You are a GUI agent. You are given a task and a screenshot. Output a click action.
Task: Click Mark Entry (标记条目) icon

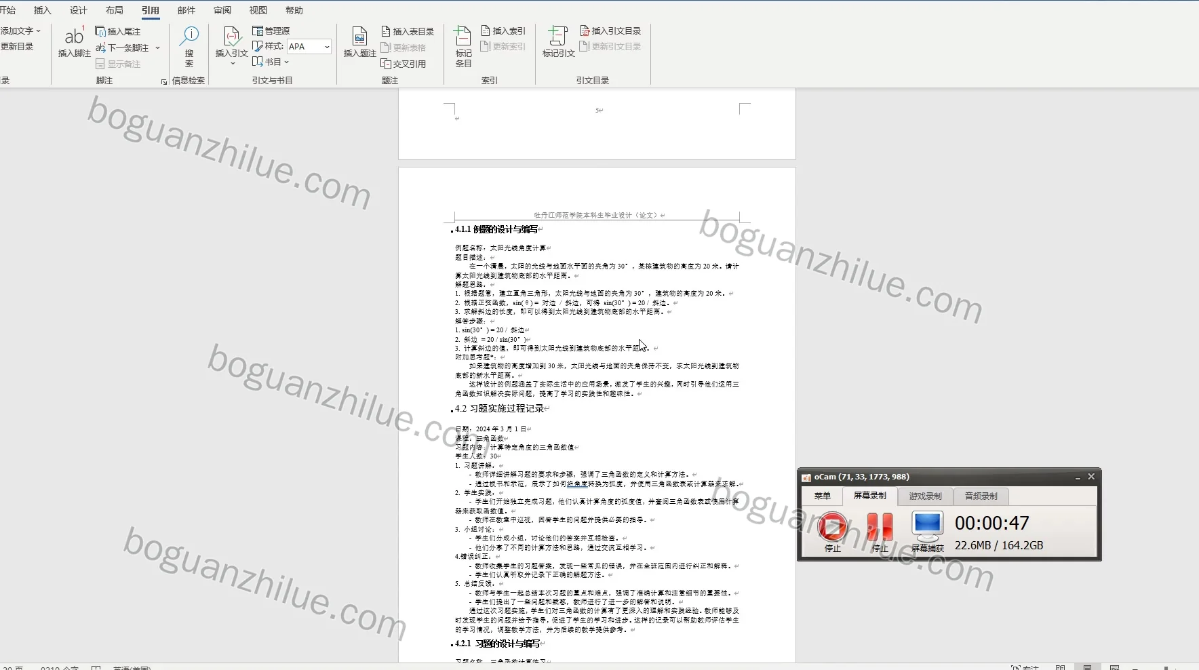463,46
